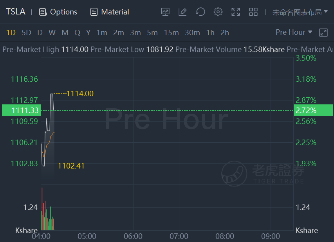Select the 1D timeframe tab

click(11, 33)
